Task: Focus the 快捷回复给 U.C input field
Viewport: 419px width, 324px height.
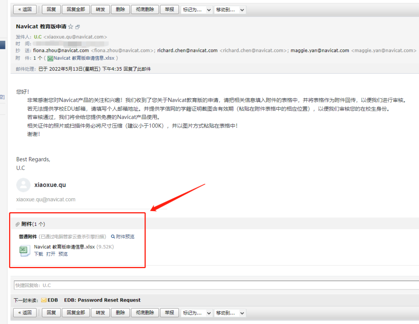Action: 216,285
